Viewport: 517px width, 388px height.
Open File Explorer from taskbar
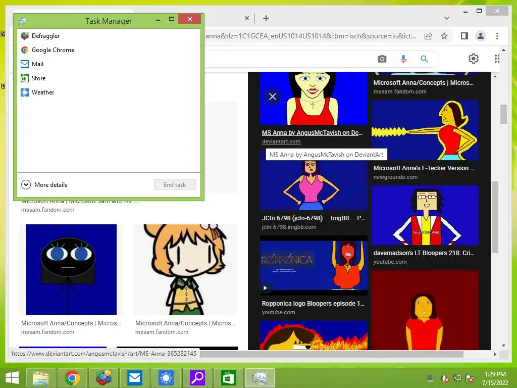click(40, 378)
